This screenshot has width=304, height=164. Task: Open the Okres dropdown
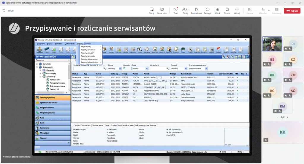pyautogui.click(x=140, y=69)
